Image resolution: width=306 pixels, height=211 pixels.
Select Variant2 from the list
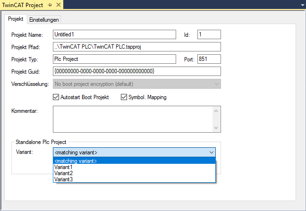tap(134, 173)
